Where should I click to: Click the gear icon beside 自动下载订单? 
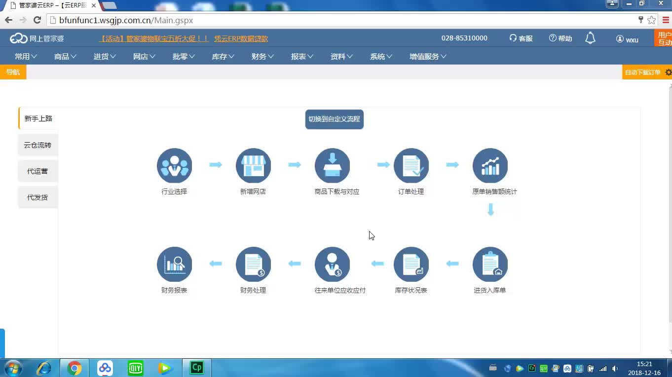pos(669,72)
